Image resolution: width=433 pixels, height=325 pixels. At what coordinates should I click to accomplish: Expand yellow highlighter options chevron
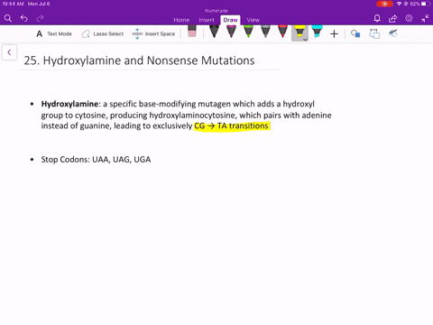coord(305,40)
